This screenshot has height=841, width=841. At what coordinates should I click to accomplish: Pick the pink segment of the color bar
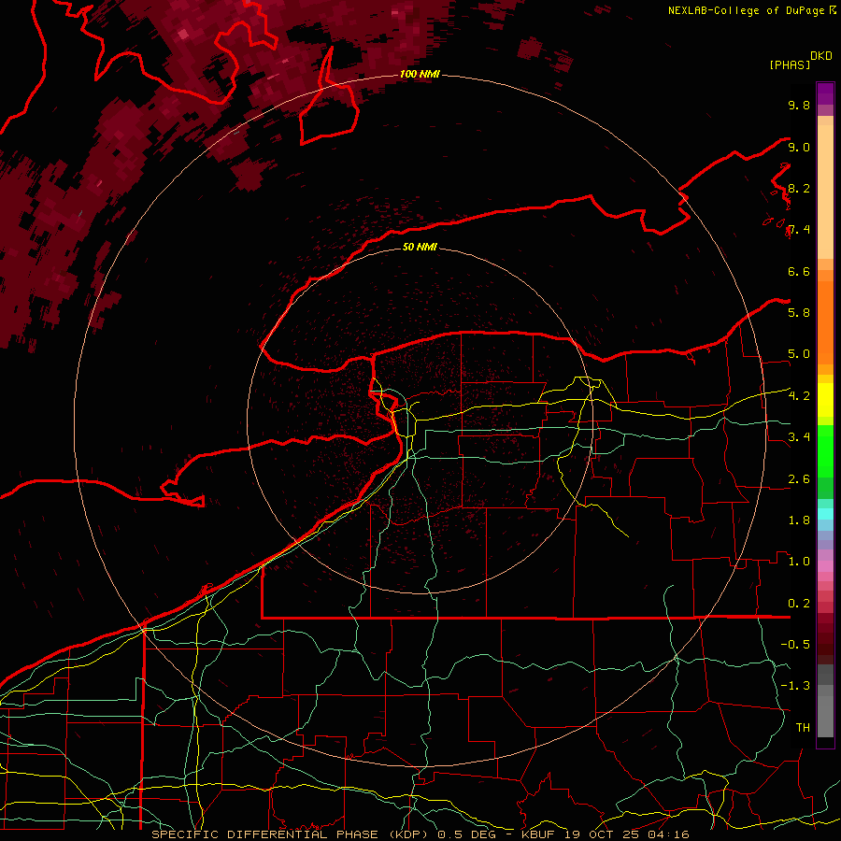[825, 566]
